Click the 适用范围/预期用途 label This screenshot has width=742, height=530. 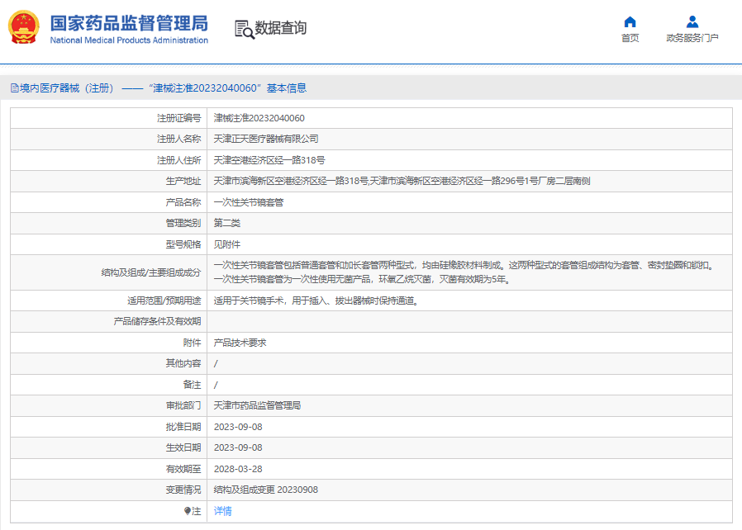tap(164, 300)
